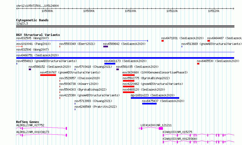
Task: Select the red nsv4530767 variant bar
Action: [x=48, y=75]
